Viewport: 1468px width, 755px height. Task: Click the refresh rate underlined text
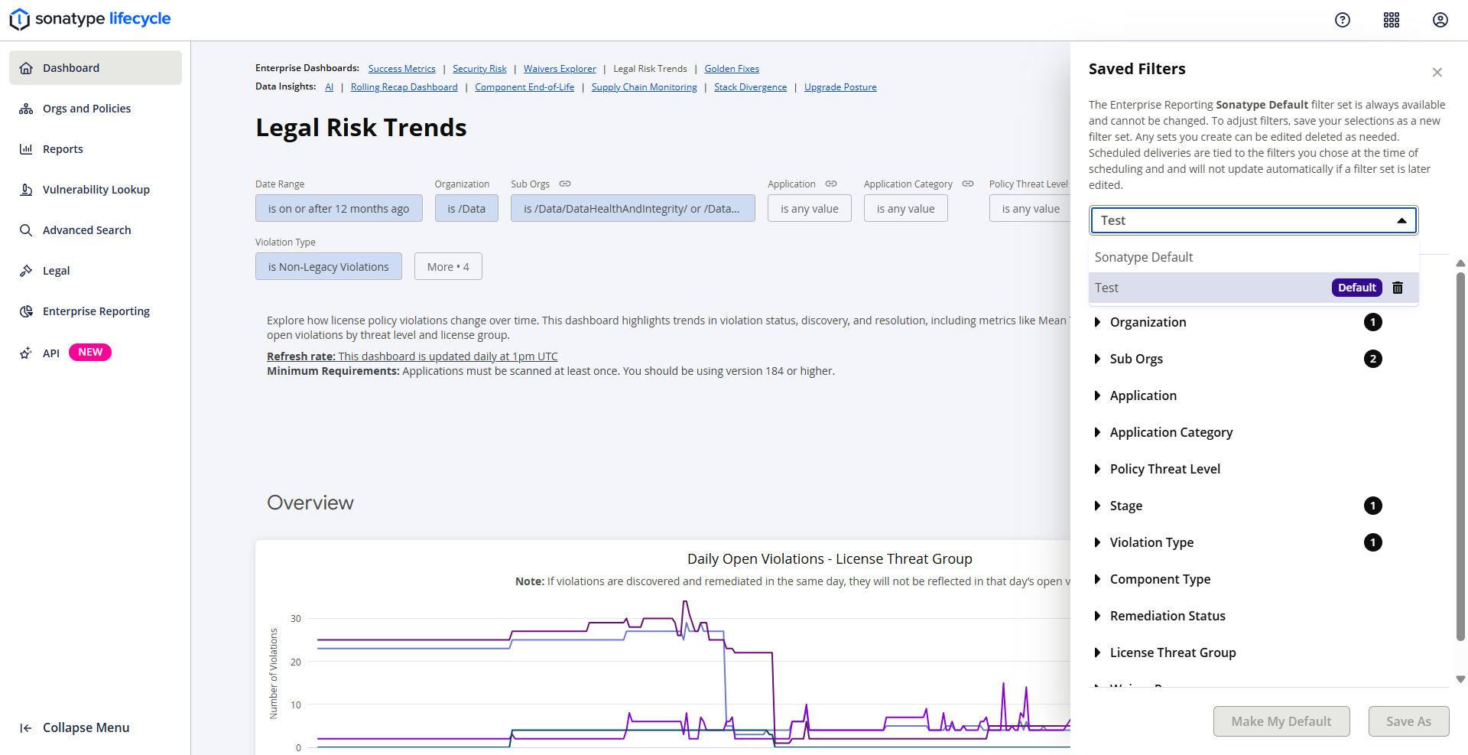412,356
